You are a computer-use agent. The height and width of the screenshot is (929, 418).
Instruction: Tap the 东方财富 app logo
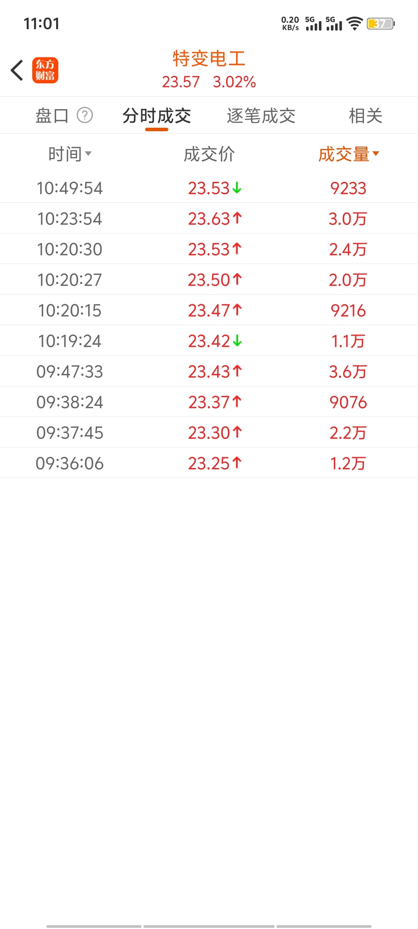click(45, 70)
